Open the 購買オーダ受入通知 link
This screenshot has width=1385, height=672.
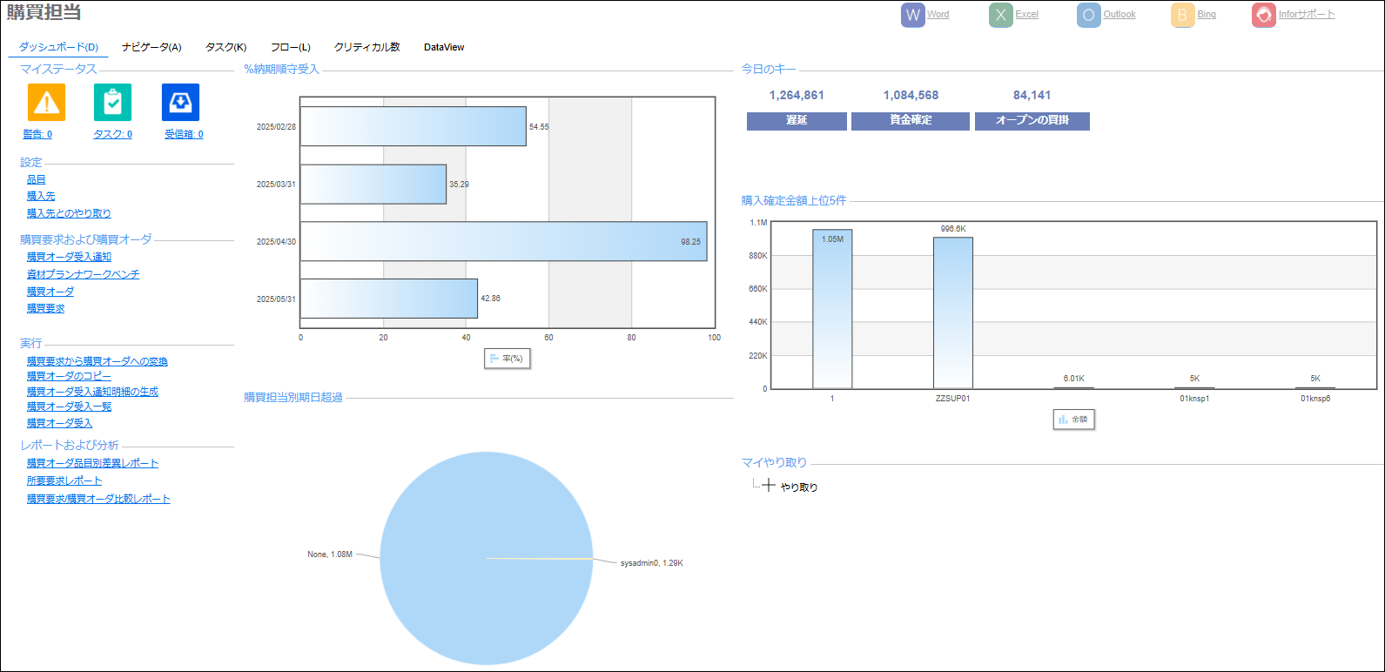69,257
